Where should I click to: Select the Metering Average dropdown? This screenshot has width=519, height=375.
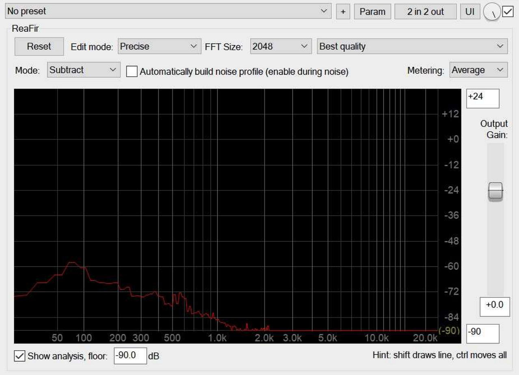(478, 70)
